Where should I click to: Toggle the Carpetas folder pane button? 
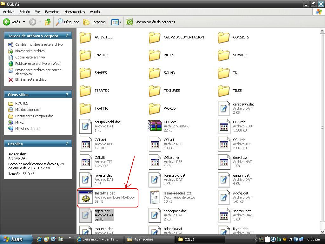click(94, 22)
